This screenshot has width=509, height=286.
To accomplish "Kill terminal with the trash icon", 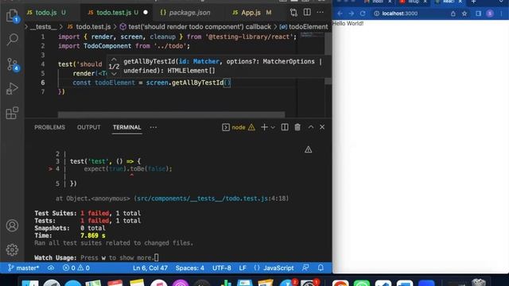I will [x=297, y=127].
